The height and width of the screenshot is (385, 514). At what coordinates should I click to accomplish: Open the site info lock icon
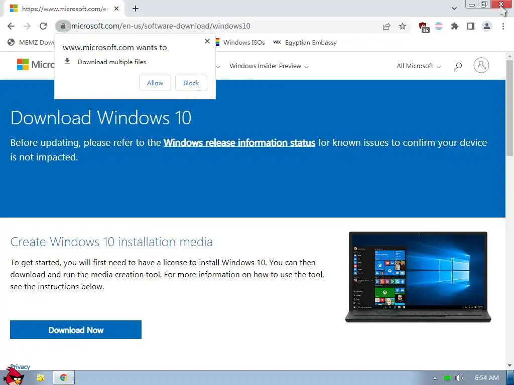pyautogui.click(x=63, y=26)
